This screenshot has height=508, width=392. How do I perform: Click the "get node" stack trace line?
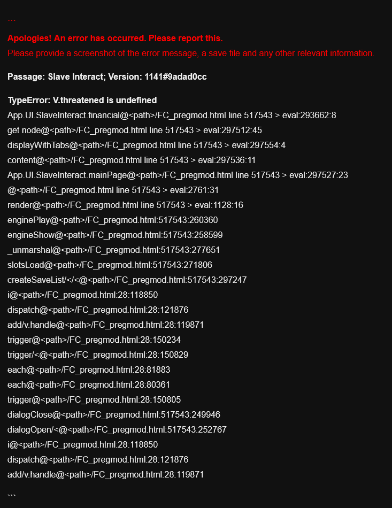tap(134, 130)
